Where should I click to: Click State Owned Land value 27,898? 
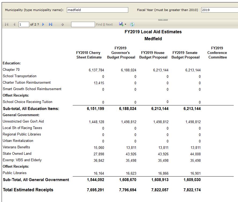point(99,154)
